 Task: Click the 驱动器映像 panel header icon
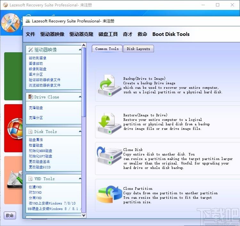[x=31, y=50]
